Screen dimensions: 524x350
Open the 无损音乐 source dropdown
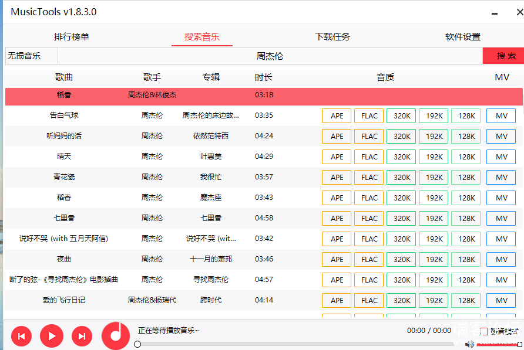click(x=31, y=56)
